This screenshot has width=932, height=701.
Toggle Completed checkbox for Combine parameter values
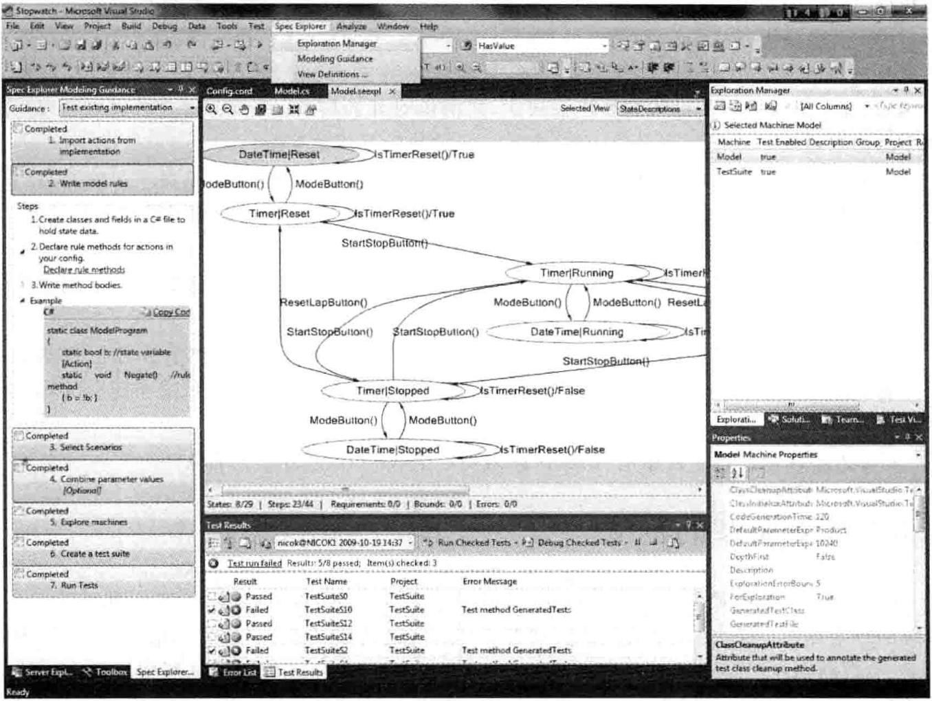pyautogui.click(x=20, y=467)
